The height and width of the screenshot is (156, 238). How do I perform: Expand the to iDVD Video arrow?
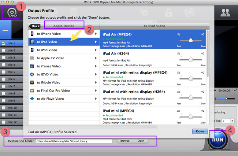click(96, 74)
